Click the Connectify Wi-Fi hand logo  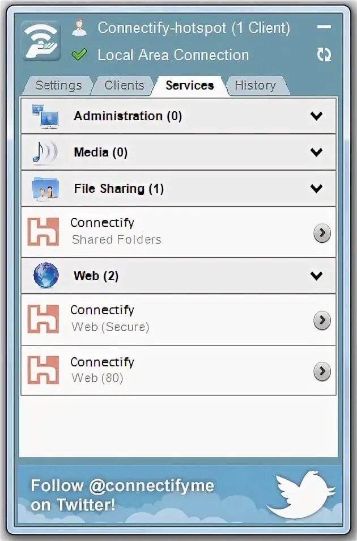[41, 41]
